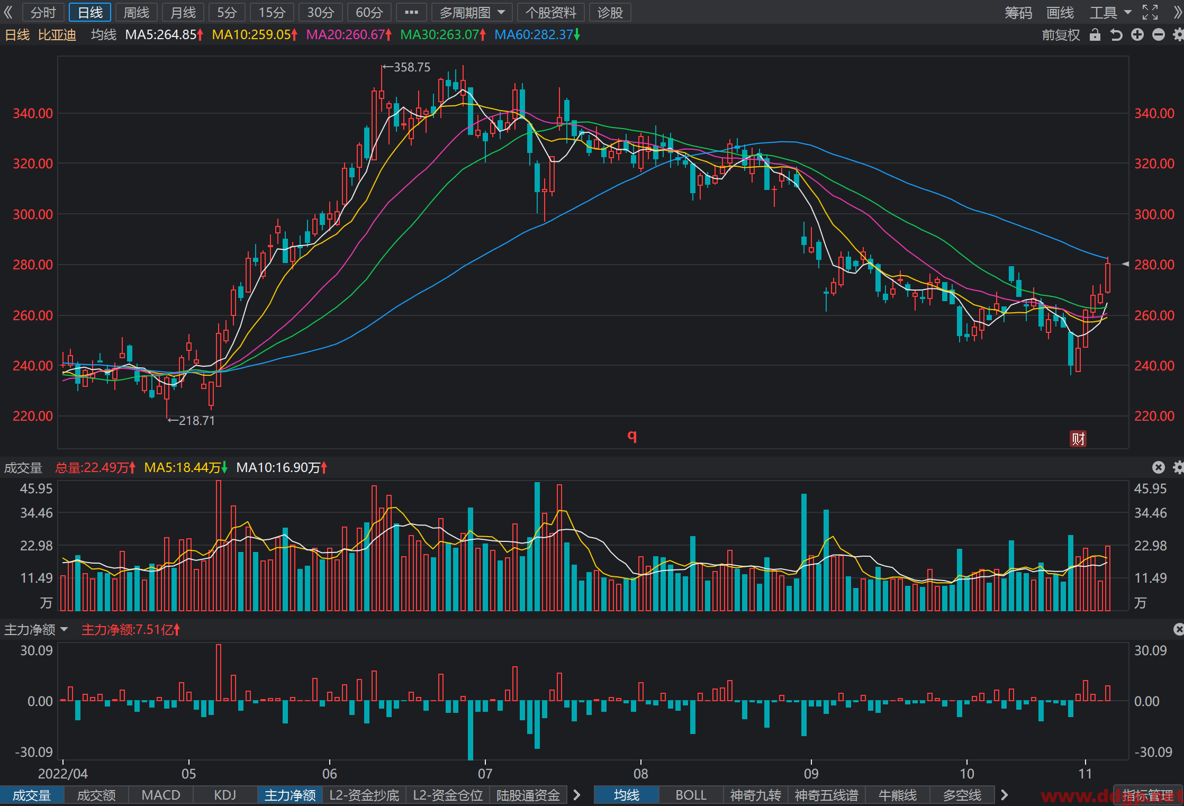
Task: Select the 牛熊线 indicator tab
Action: click(x=898, y=795)
